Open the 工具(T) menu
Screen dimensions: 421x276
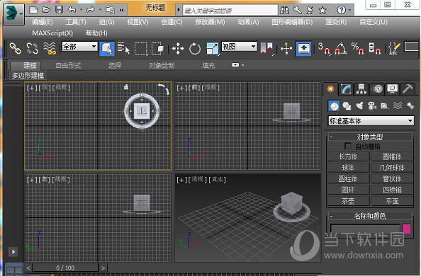pyautogui.click(x=76, y=22)
